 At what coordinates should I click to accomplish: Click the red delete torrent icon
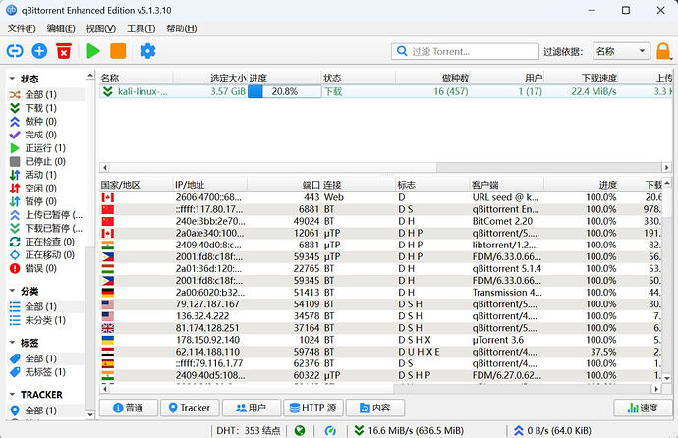(x=64, y=51)
